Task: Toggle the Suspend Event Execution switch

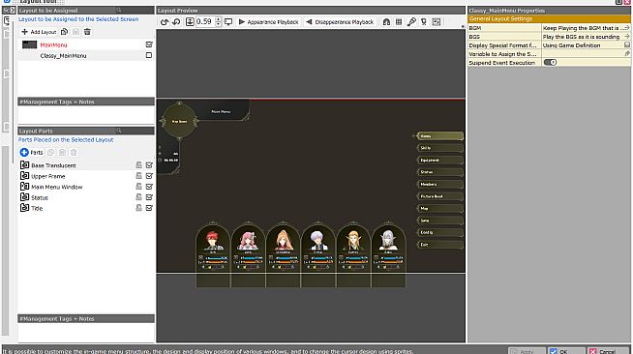Action: pyautogui.click(x=550, y=62)
